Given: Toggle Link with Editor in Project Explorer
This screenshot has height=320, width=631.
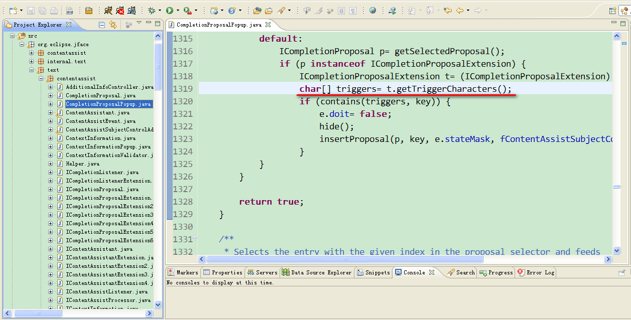Looking at the screenshot, I should click(x=113, y=25).
